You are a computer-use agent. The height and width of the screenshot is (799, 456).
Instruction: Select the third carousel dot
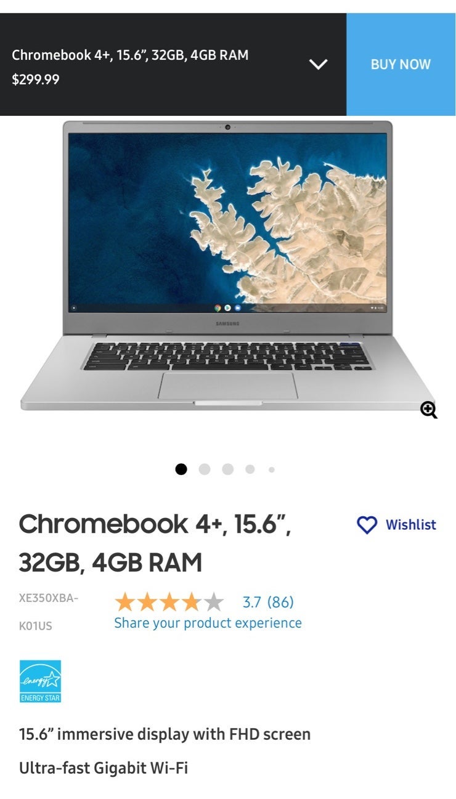pos(228,469)
